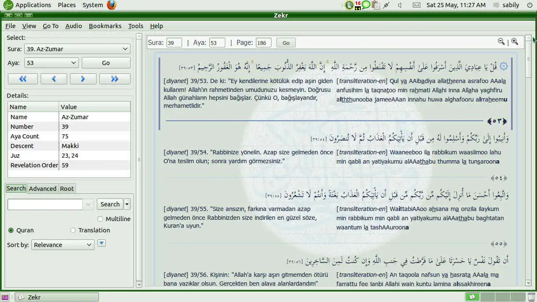Zoom in the Quran text
Image resolution: width=537 pixels, height=302 pixels.
click(515, 42)
